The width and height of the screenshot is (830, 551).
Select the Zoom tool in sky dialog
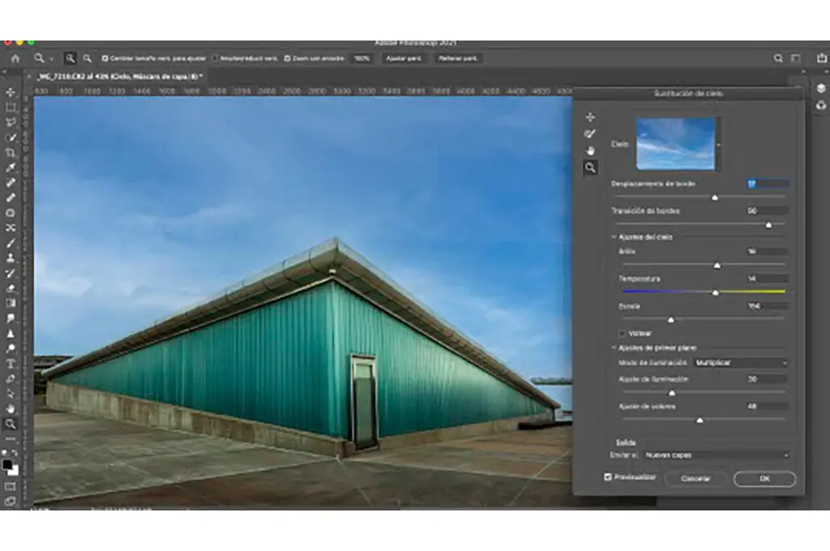590,167
